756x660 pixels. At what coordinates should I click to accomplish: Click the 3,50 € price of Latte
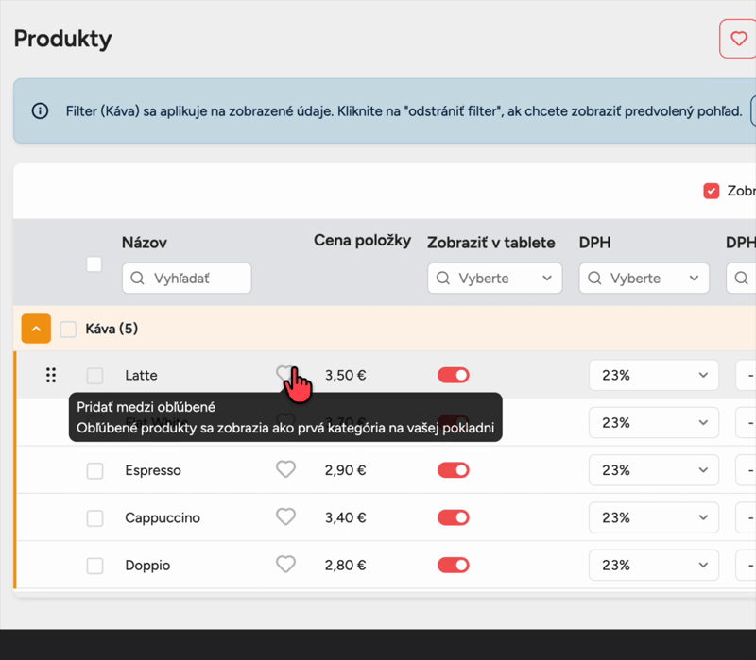coord(345,375)
